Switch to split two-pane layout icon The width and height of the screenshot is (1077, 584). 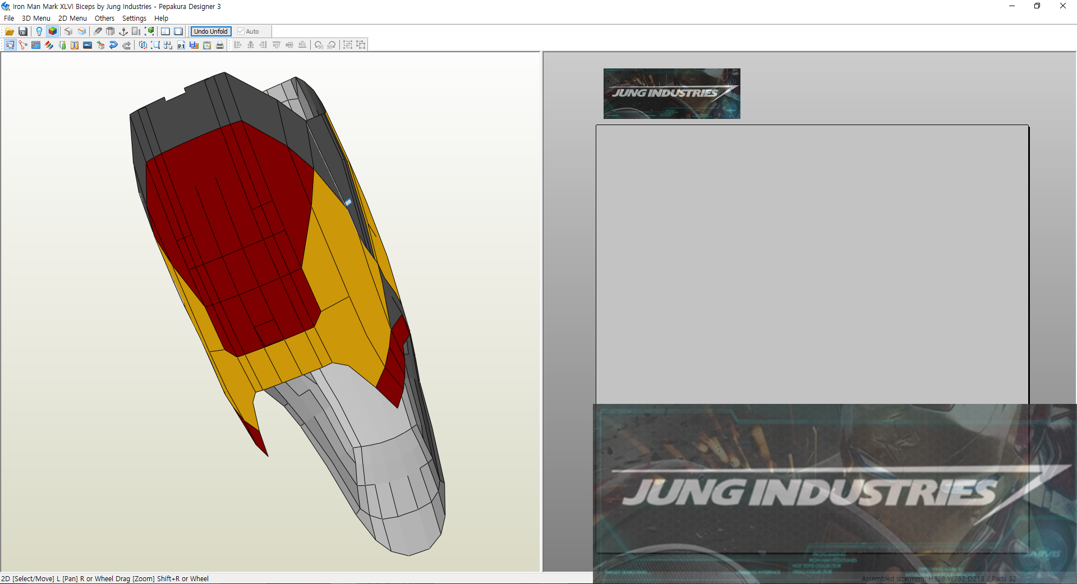(x=165, y=31)
